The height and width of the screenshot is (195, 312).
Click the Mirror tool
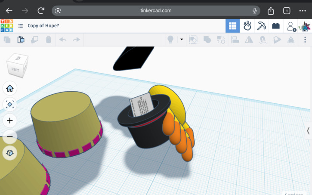[249, 40]
